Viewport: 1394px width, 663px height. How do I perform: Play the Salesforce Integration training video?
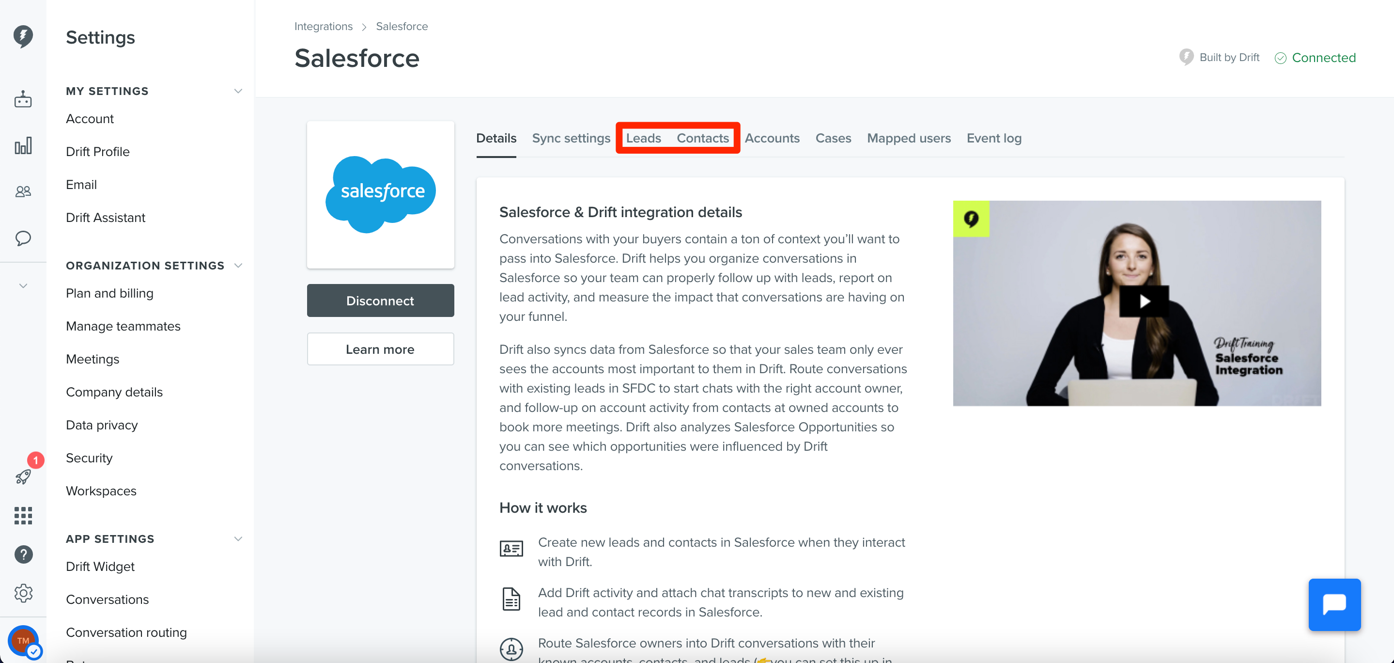(x=1144, y=301)
